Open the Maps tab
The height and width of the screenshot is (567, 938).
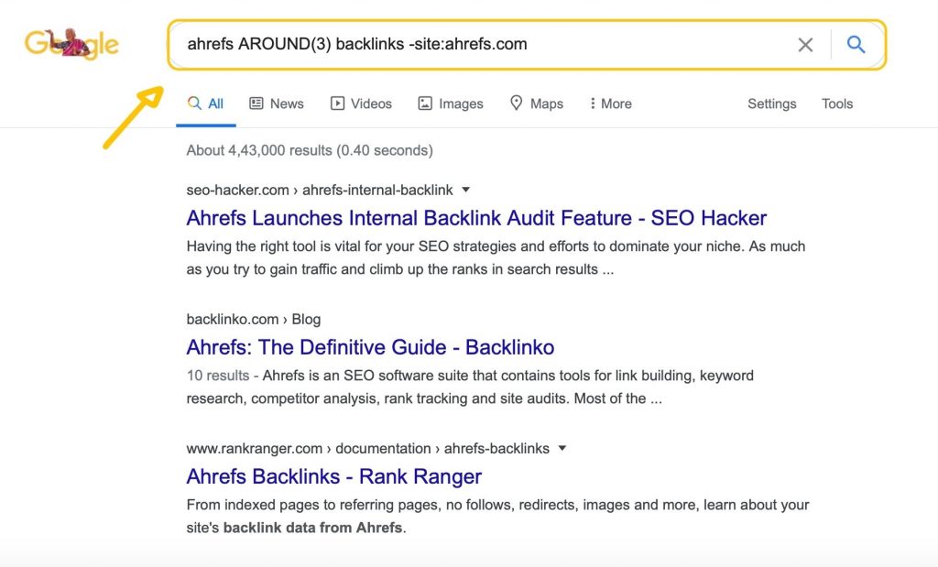tap(537, 104)
